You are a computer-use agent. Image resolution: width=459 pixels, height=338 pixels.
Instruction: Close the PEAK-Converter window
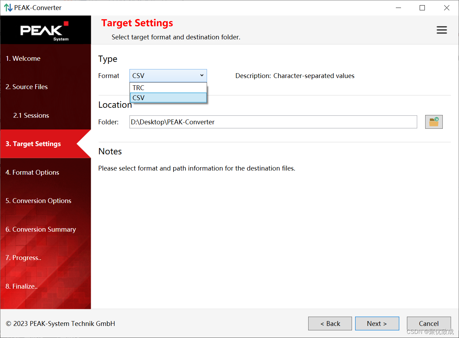tap(447, 8)
